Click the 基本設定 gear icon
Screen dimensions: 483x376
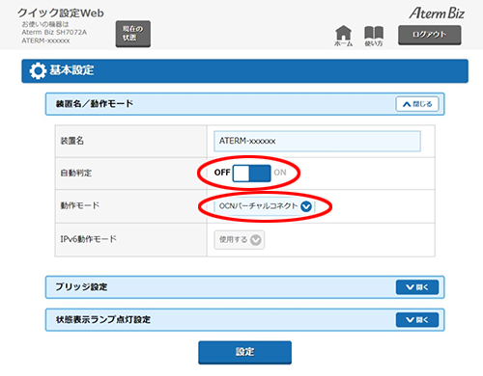[38, 71]
